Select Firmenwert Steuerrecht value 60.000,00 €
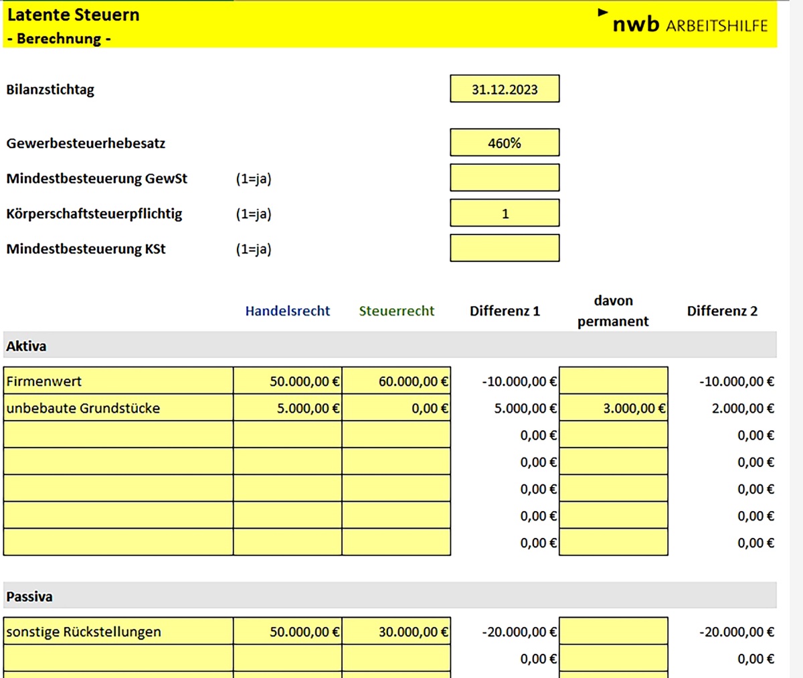Image resolution: width=803 pixels, height=678 pixels. coord(396,381)
